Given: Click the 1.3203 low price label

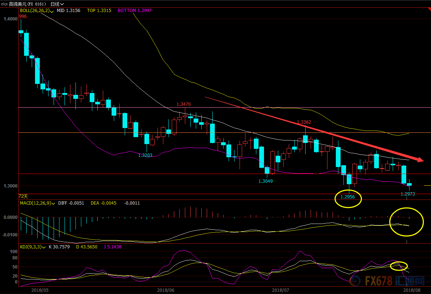Looking at the screenshot, I should (145, 155).
